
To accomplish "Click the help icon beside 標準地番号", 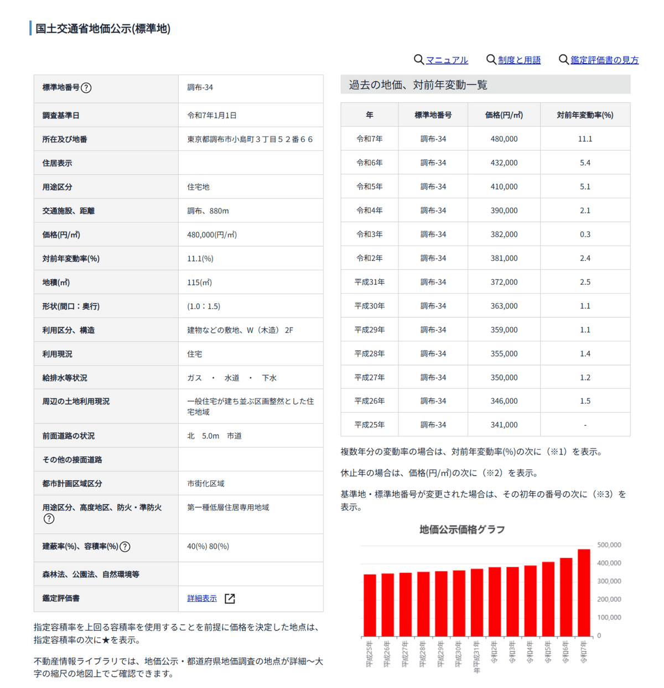I will tap(86, 87).
